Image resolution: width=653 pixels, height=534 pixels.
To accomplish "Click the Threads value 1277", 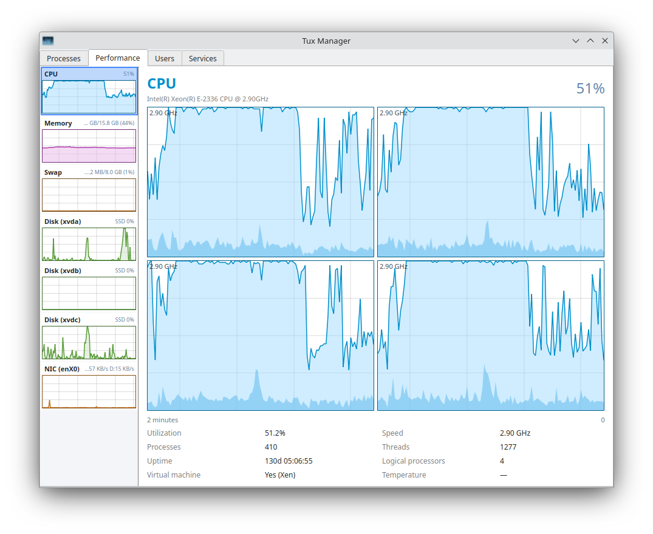I will [508, 447].
